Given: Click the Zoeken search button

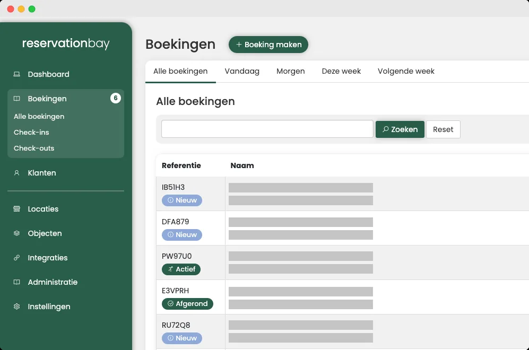Looking at the screenshot, I should [x=400, y=129].
